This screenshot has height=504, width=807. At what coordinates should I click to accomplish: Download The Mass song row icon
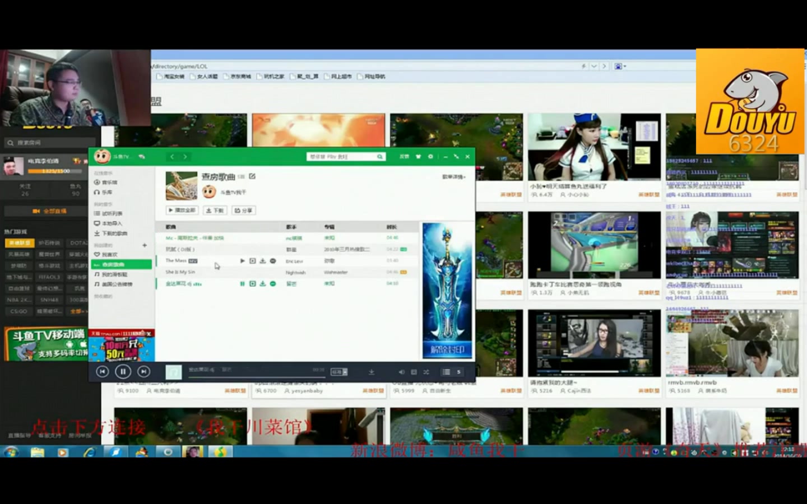262,261
